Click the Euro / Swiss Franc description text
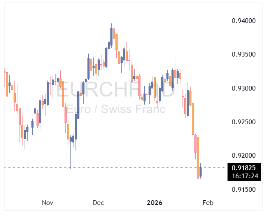 point(115,109)
